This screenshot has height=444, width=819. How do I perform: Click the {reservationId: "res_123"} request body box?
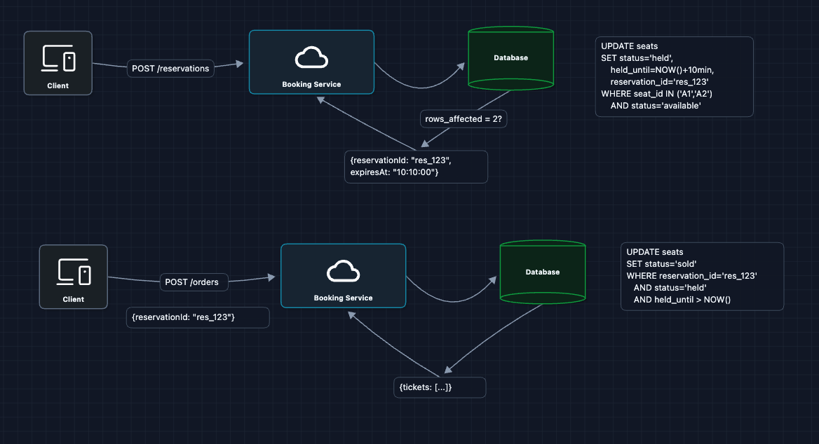(x=198, y=318)
